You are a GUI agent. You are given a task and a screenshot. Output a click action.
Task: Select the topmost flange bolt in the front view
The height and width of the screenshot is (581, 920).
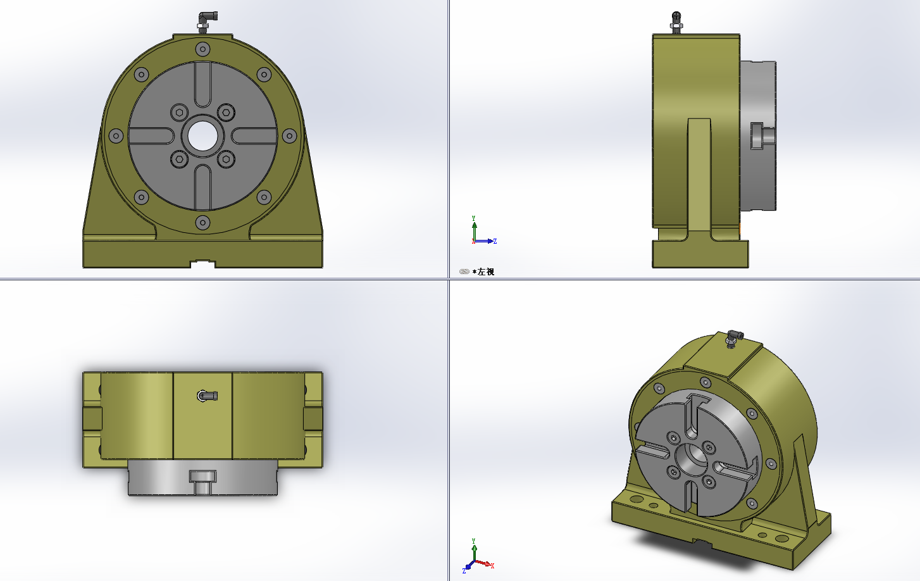[202, 49]
